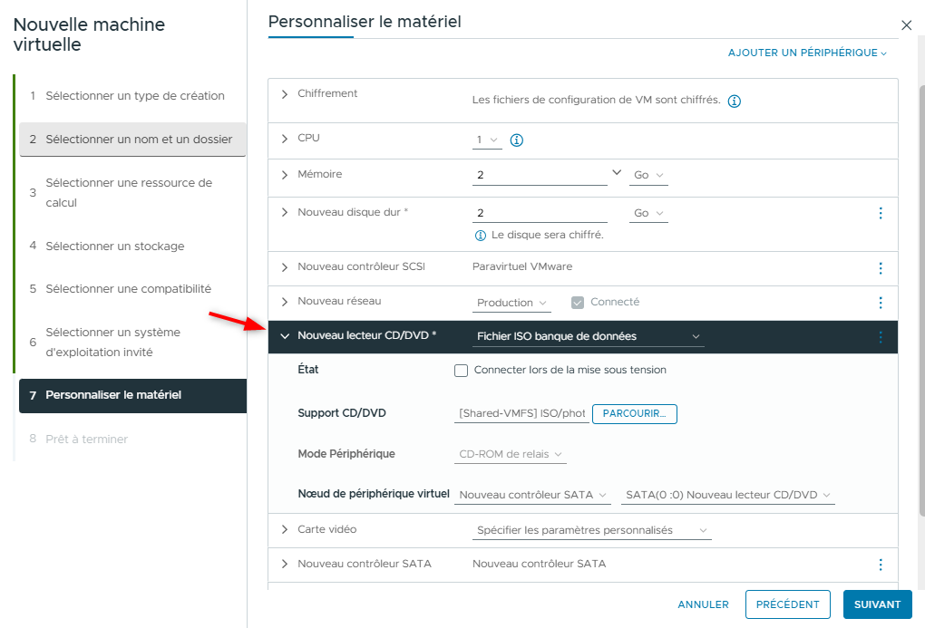Click the Parcourir button

click(634, 414)
